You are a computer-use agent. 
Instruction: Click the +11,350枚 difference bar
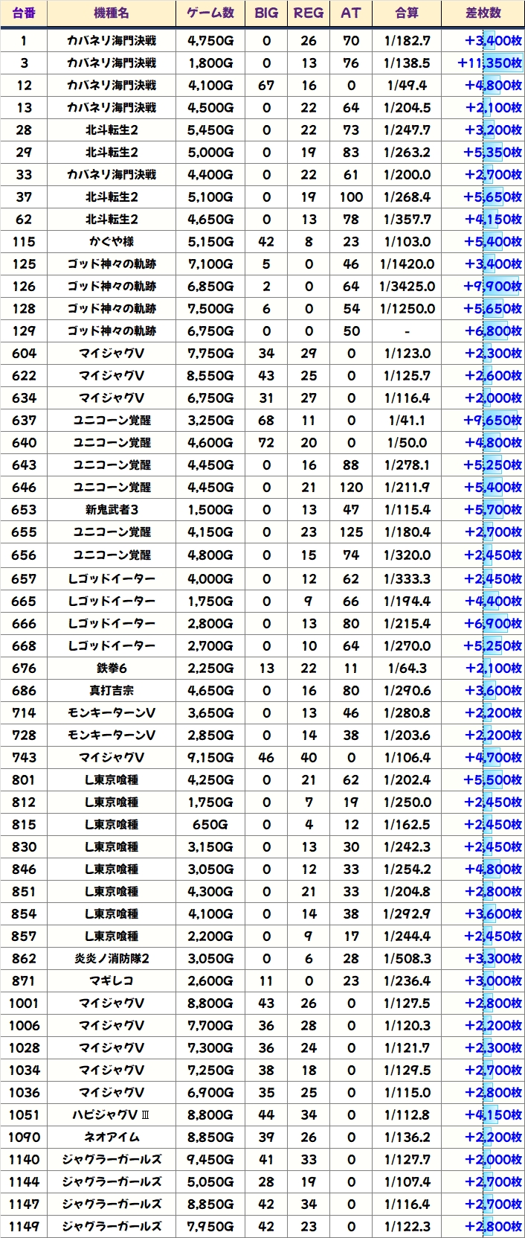489,63
